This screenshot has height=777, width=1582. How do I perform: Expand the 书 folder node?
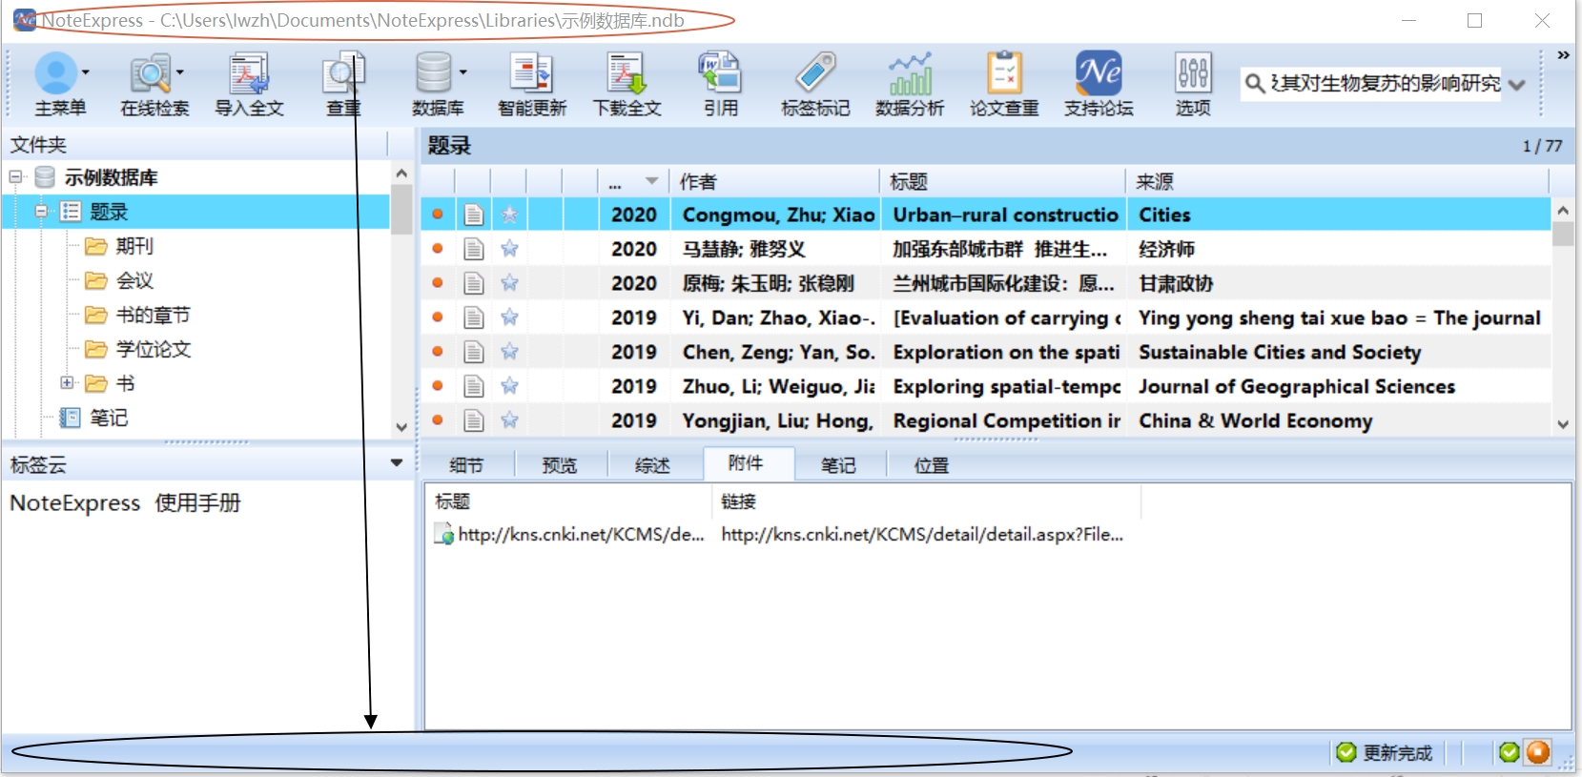click(67, 383)
